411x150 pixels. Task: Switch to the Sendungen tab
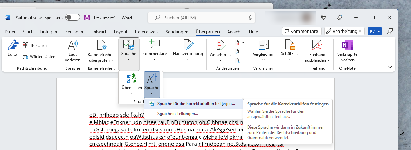[177, 32]
